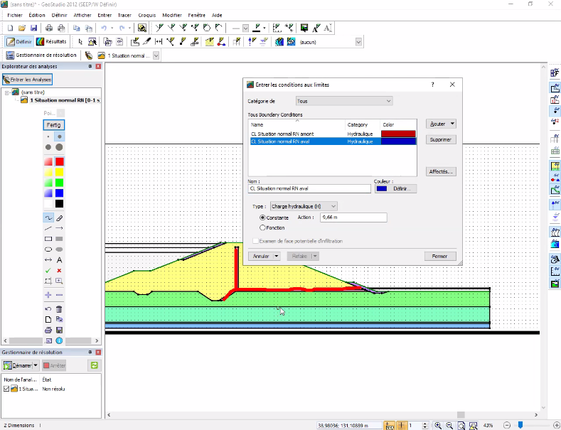Select the eraser tool in drawing palette
The image size is (561, 430).
[60, 217]
